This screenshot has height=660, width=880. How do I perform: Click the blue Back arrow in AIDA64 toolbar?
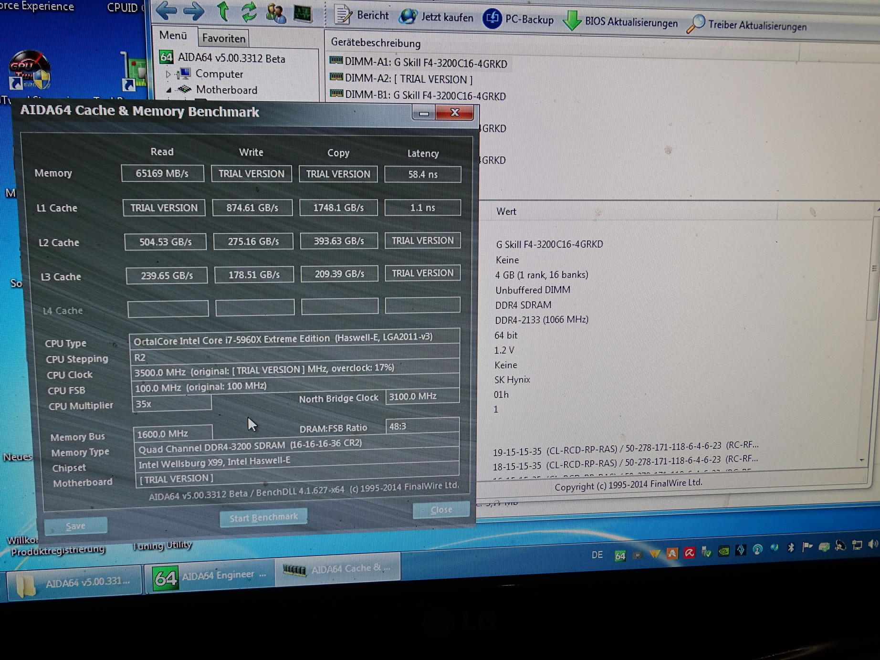[166, 10]
